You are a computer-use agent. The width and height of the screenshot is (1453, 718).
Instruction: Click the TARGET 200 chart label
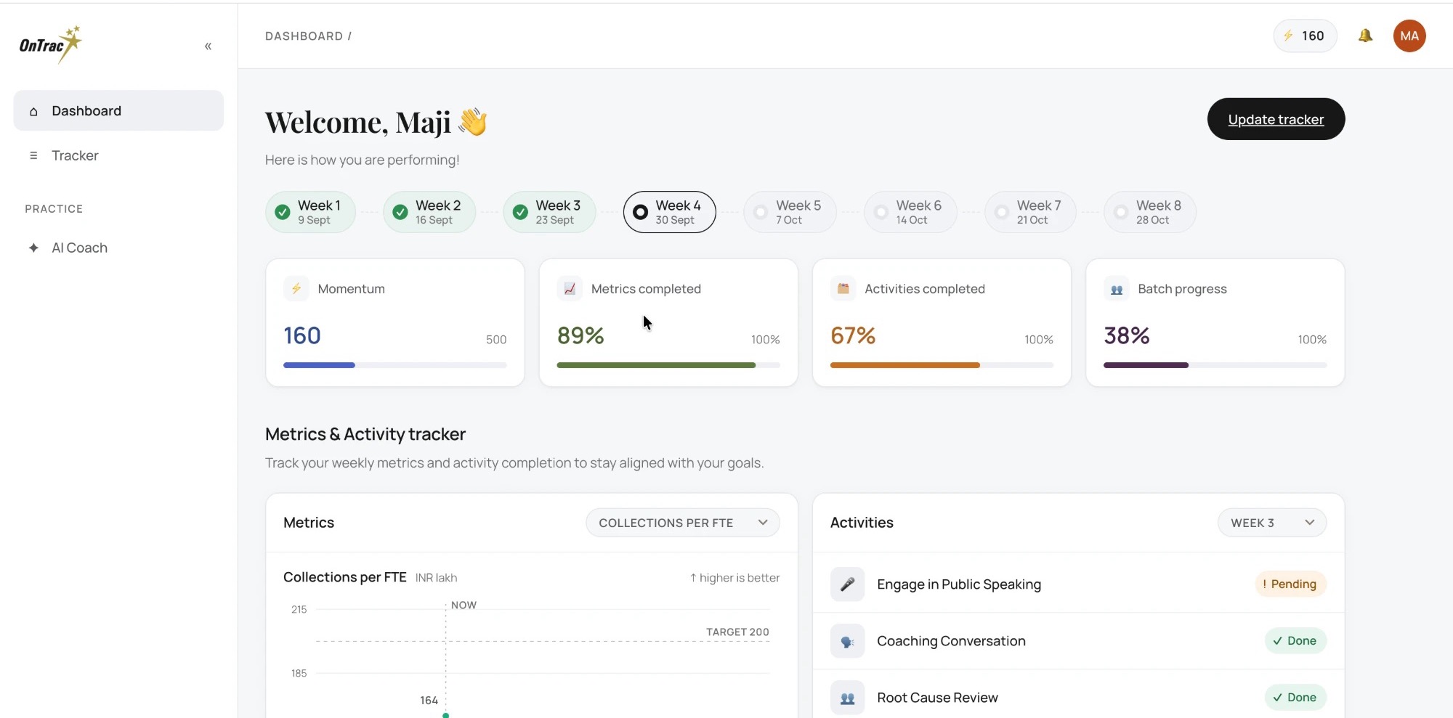pyautogui.click(x=737, y=632)
